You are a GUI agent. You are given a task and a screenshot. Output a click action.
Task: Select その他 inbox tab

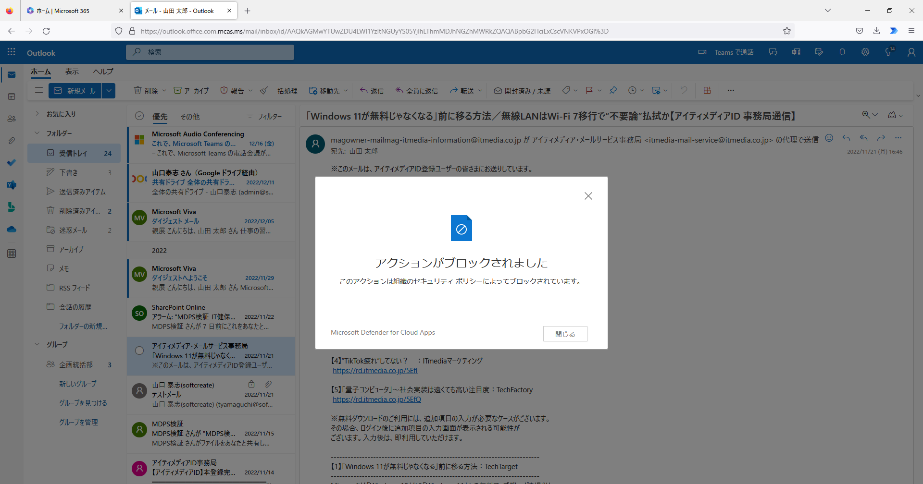click(190, 116)
